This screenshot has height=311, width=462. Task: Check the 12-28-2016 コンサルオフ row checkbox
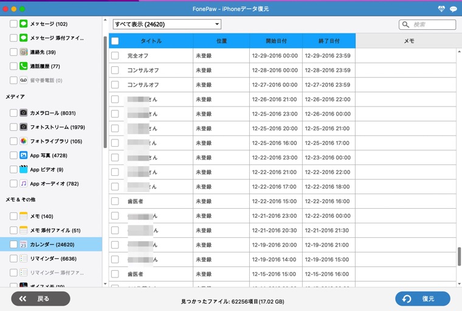click(115, 70)
